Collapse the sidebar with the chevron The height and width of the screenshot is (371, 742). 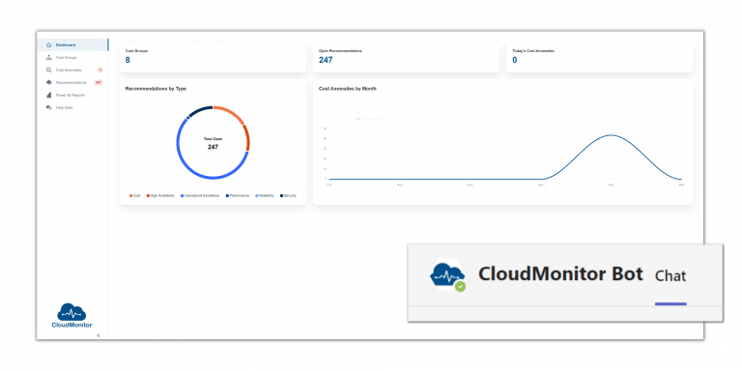[x=99, y=335]
